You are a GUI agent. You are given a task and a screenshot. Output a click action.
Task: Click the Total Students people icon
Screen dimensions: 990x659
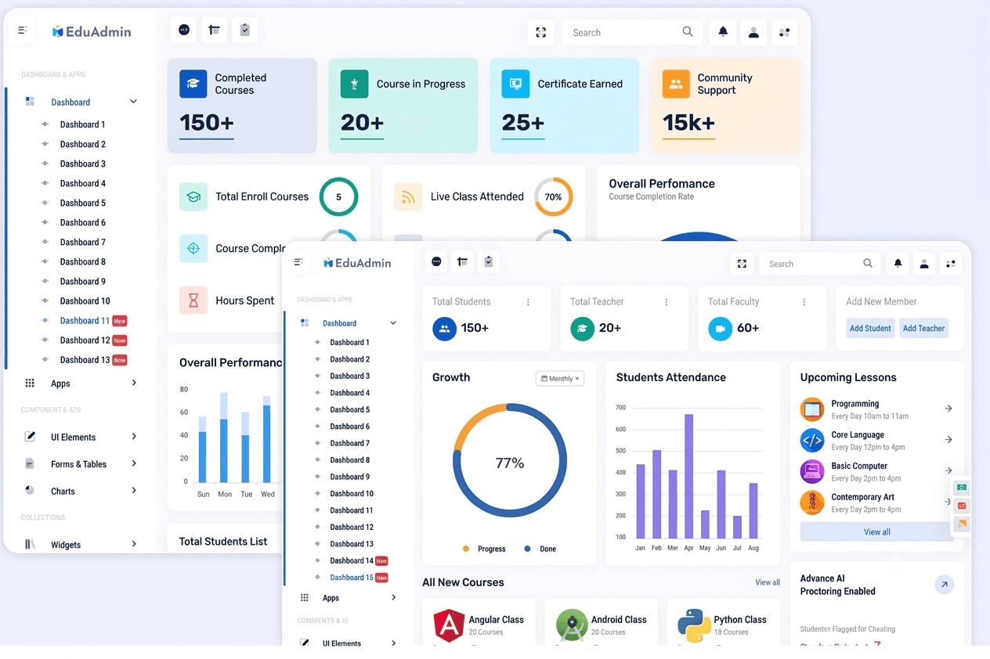[x=444, y=329]
